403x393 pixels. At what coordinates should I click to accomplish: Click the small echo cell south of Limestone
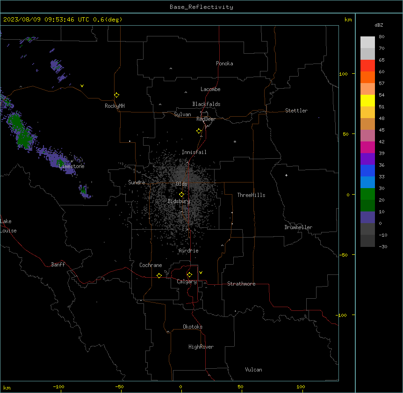tap(84, 191)
